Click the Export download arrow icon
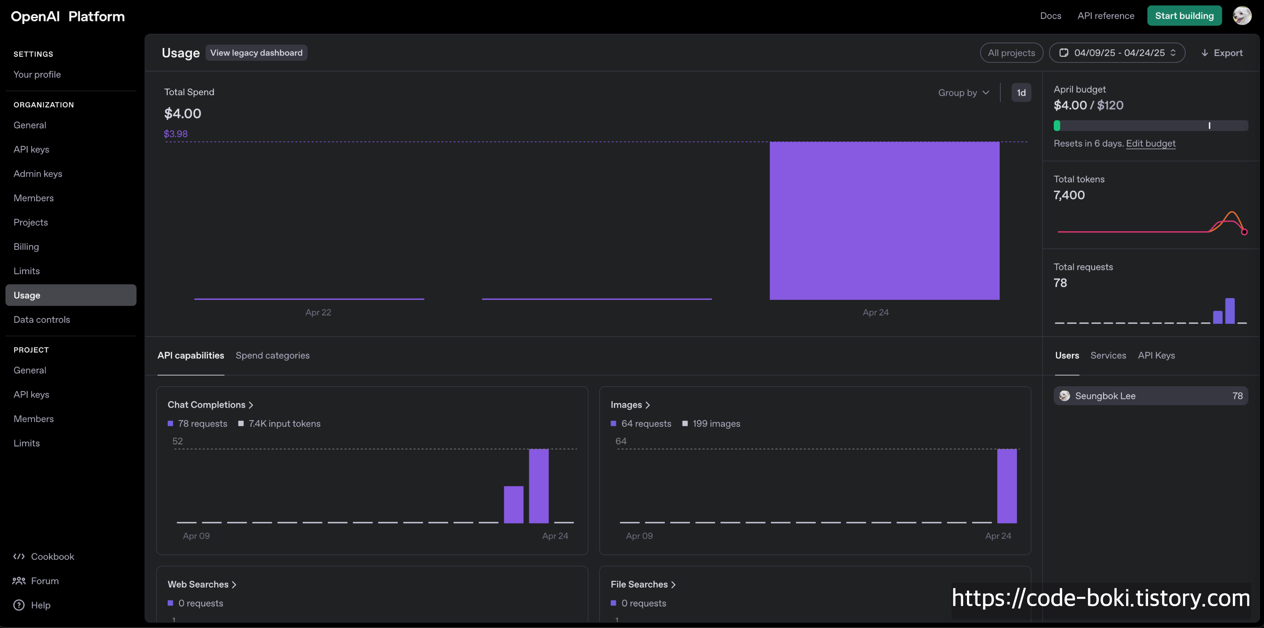The height and width of the screenshot is (628, 1264). [x=1204, y=53]
